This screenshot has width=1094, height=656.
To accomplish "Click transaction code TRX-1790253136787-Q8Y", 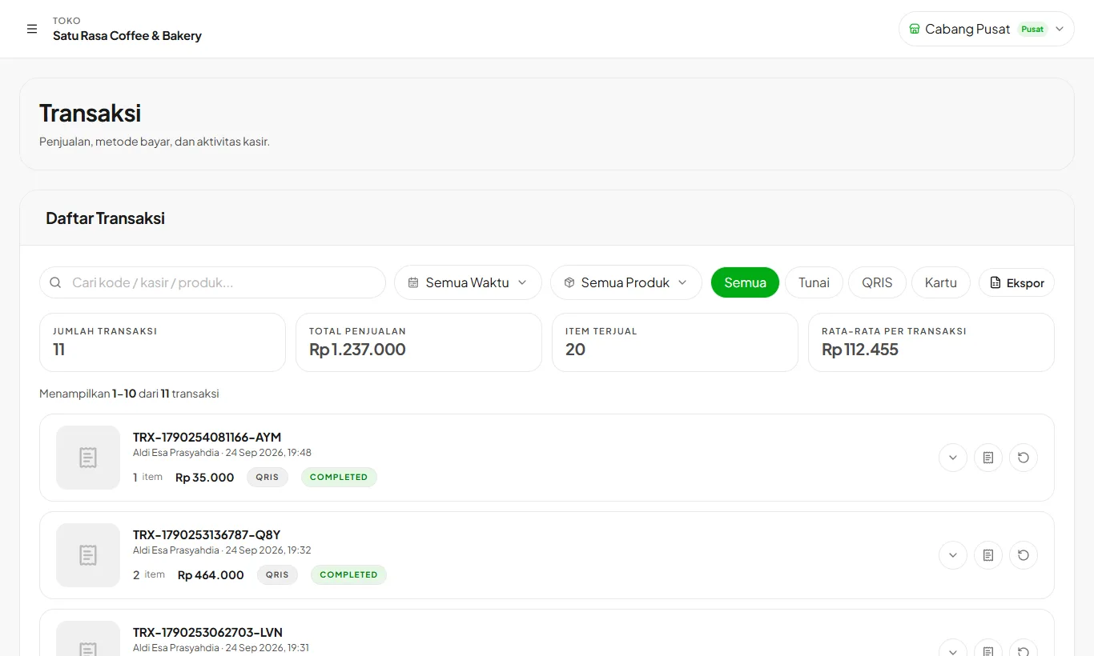I will click(207, 535).
